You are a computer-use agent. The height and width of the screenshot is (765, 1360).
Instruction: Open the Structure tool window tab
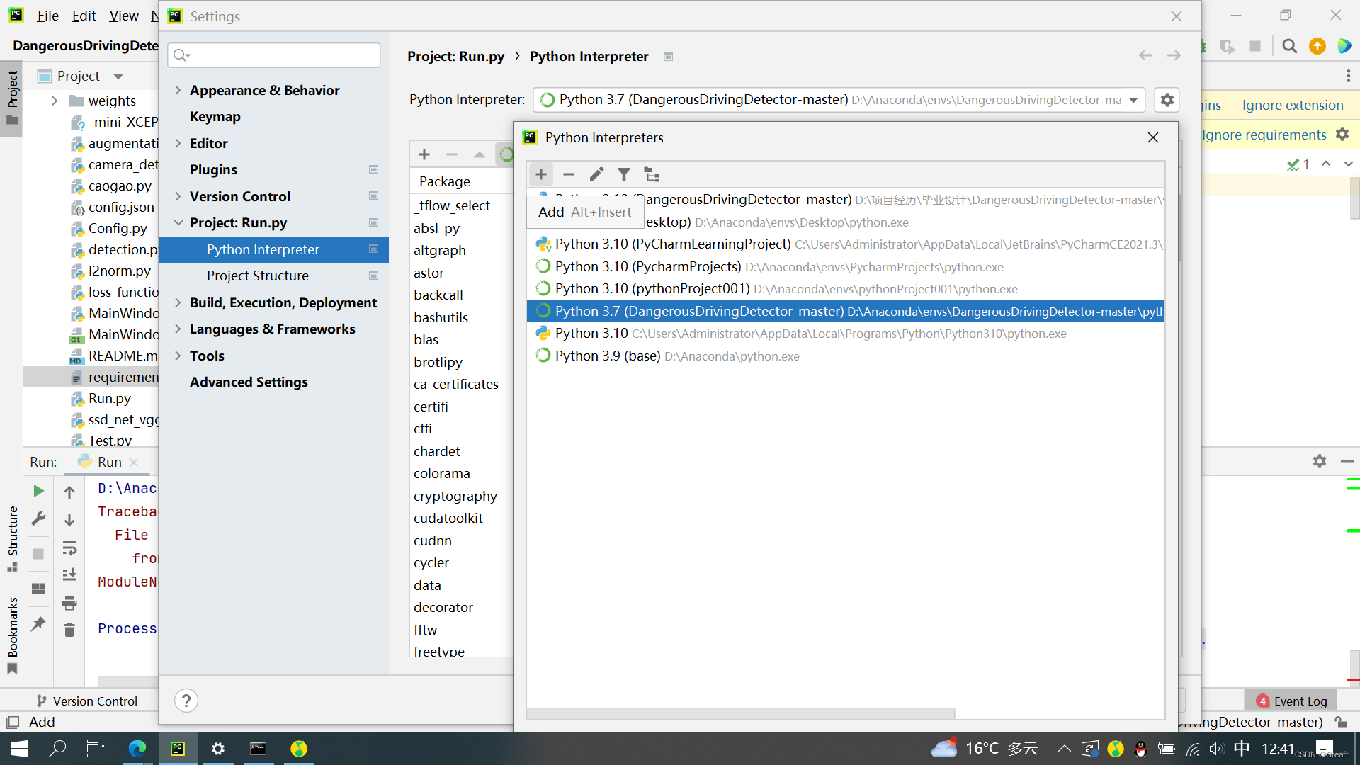12,538
